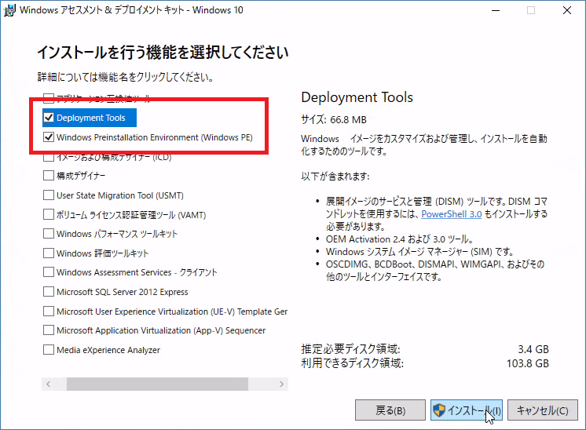Click the 3.4 GB required disk value
This screenshot has height=430, width=586.
pyautogui.click(x=533, y=349)
